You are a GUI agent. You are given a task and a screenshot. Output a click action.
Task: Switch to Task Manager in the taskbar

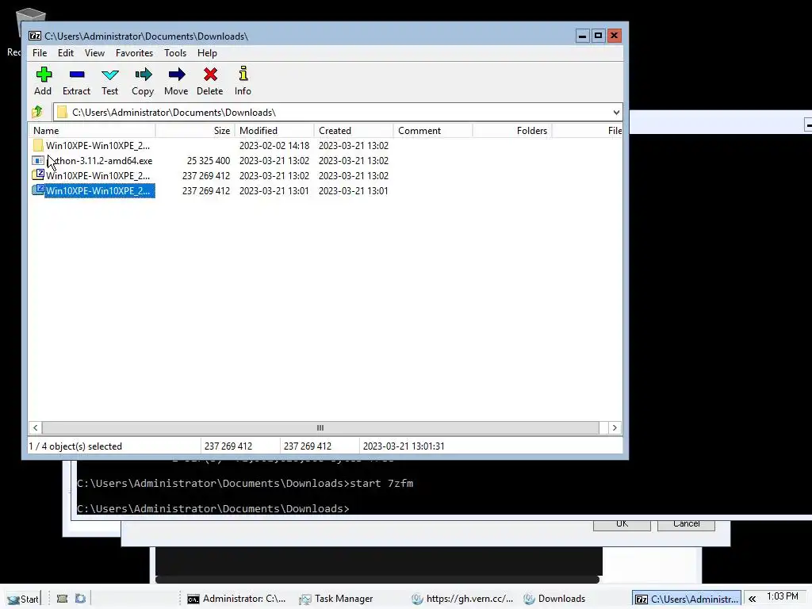336,599
